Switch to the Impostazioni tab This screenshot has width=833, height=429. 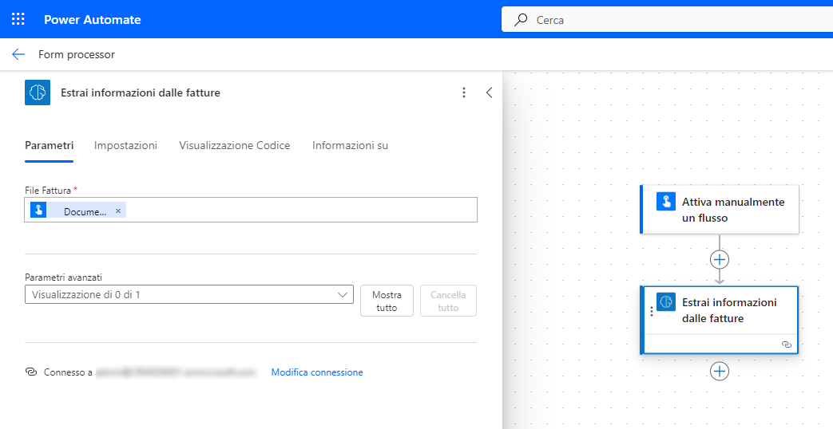[x=125, y=145]
